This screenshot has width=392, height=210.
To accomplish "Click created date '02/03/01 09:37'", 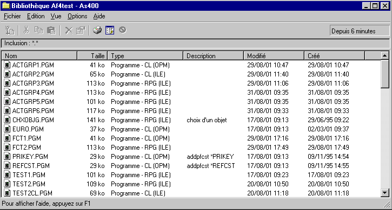I will (328, 129).
